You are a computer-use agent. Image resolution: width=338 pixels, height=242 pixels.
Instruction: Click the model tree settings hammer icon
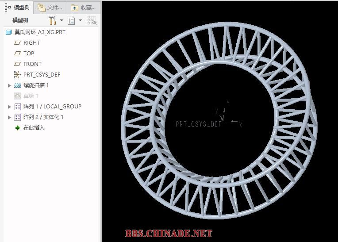click(x=52, y=20)
